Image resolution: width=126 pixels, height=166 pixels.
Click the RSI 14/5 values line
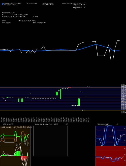[x=15, y=15]
